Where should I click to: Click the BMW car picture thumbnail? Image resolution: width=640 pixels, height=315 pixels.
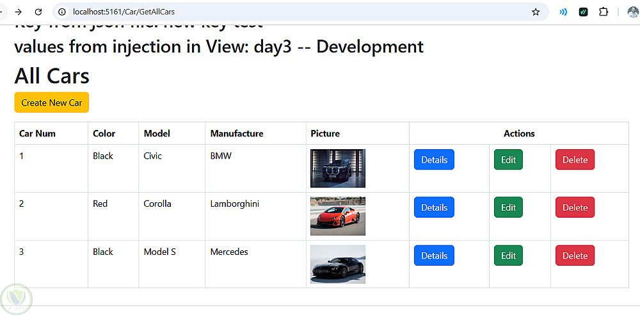[x=337, y=168]
